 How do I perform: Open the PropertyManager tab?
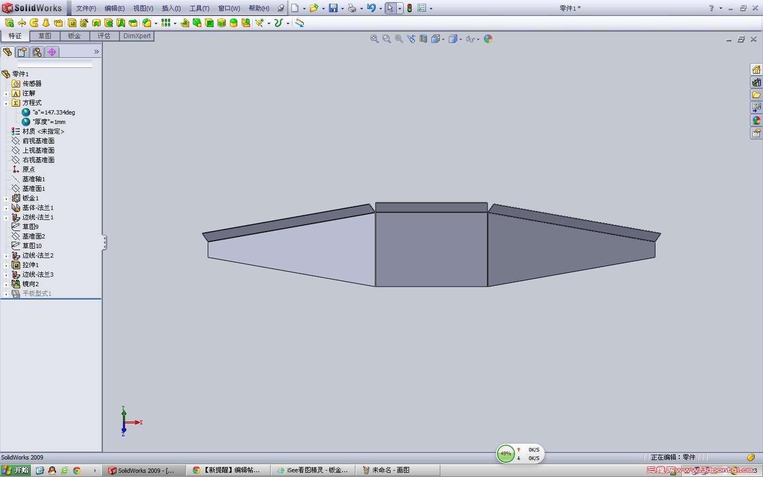tap(22, 52)
